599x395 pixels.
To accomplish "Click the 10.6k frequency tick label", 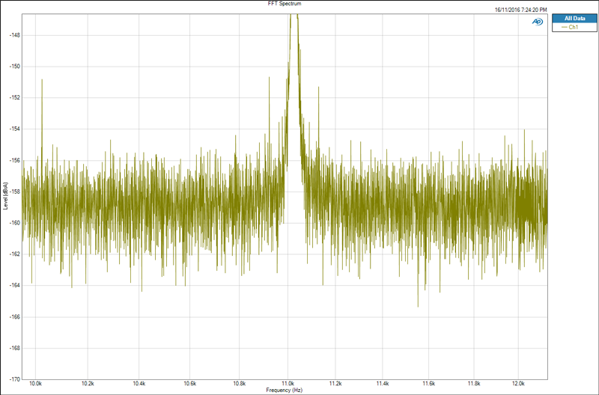I will pos(190,384).
